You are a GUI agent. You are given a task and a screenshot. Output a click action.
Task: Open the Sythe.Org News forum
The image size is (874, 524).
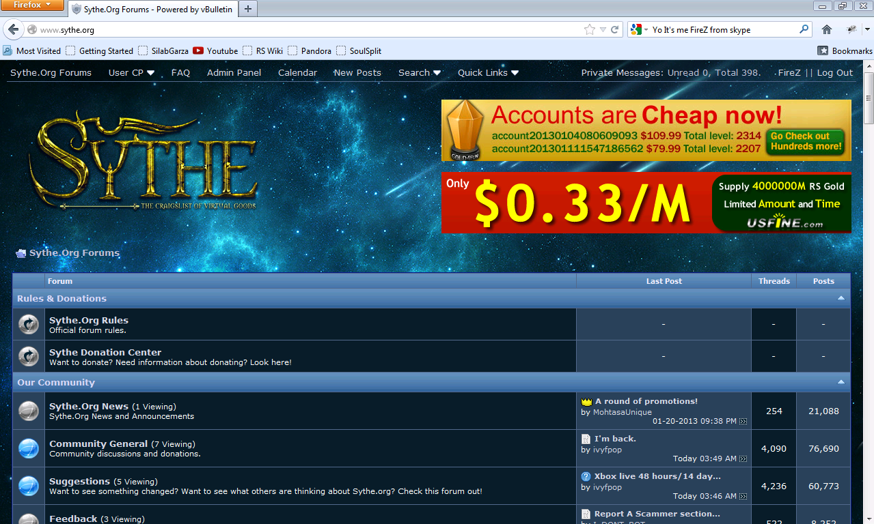(x=89, y=406)
